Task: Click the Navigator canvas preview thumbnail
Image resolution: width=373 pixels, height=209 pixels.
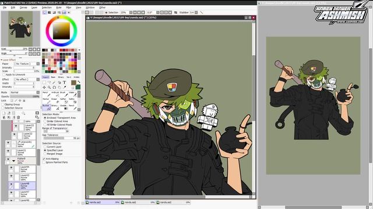Action: pyautogui.click(x=20, y=28)
